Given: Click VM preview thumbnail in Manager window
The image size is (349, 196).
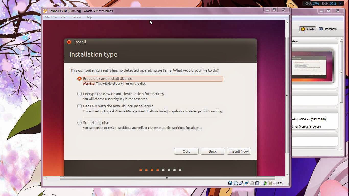Looking at the screenshot, I should coord(313,66).
